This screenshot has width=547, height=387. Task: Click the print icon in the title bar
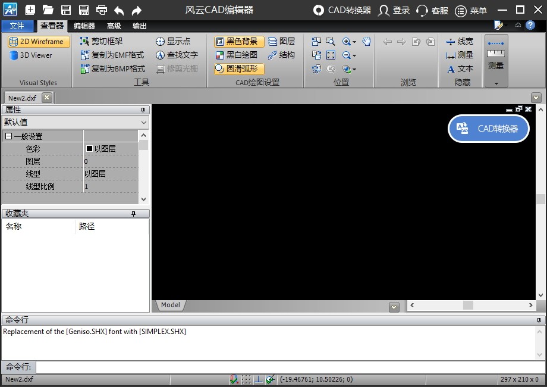coord(102,10)
